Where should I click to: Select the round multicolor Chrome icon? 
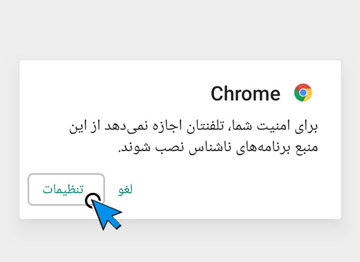303,93
